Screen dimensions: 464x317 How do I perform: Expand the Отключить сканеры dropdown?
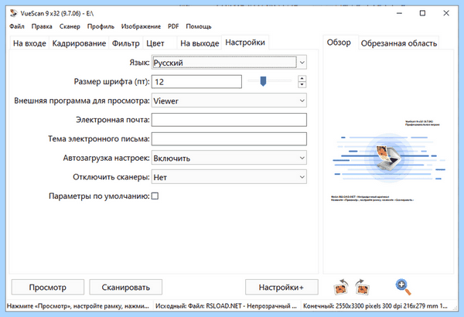[x=229, y=177]
